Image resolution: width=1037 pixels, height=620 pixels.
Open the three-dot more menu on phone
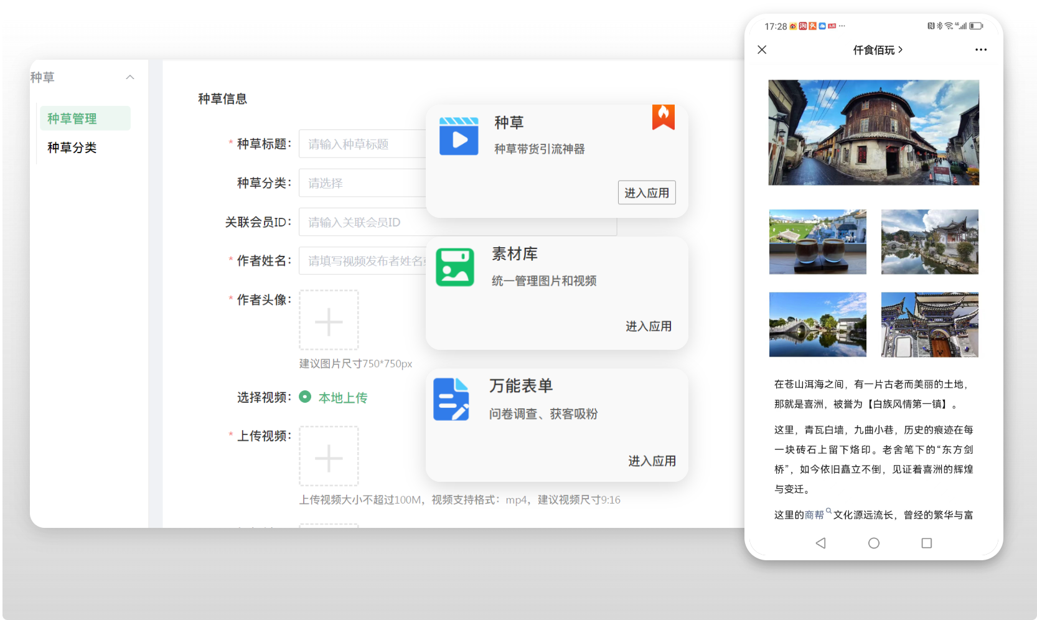[980, 50]
